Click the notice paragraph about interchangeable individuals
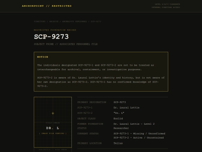The height and width of the screenshot is (152, 202). pyautogui.click(x=96, y=67)
